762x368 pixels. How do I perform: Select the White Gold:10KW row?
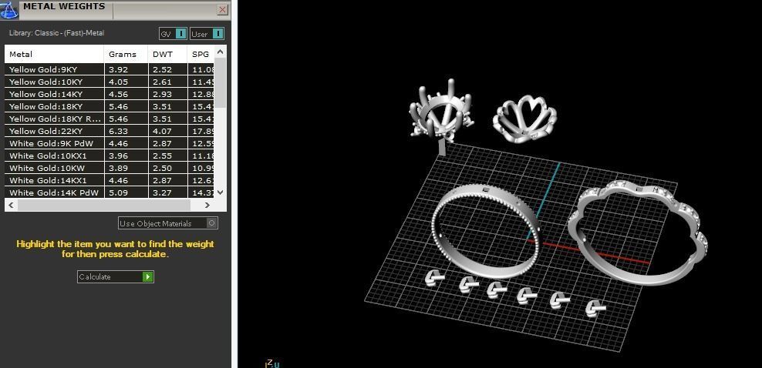(x=110, y=169)
